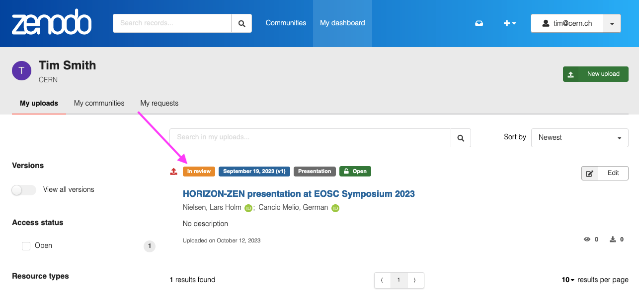Click the red upload icon beside In review
The image size is (639, 292).
click(x=173, y=172)
